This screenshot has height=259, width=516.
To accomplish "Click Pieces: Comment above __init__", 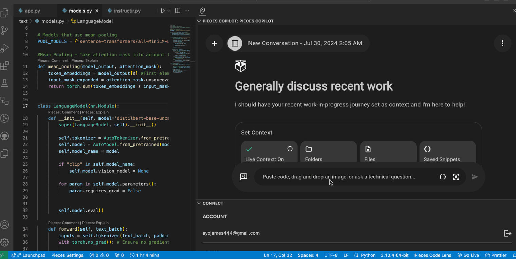I will pos(64,112).
